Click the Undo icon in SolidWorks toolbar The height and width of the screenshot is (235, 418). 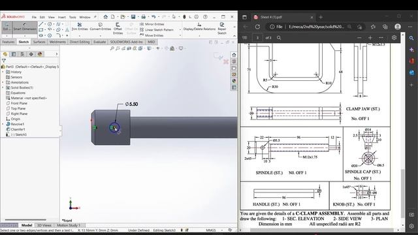[153, 17]
